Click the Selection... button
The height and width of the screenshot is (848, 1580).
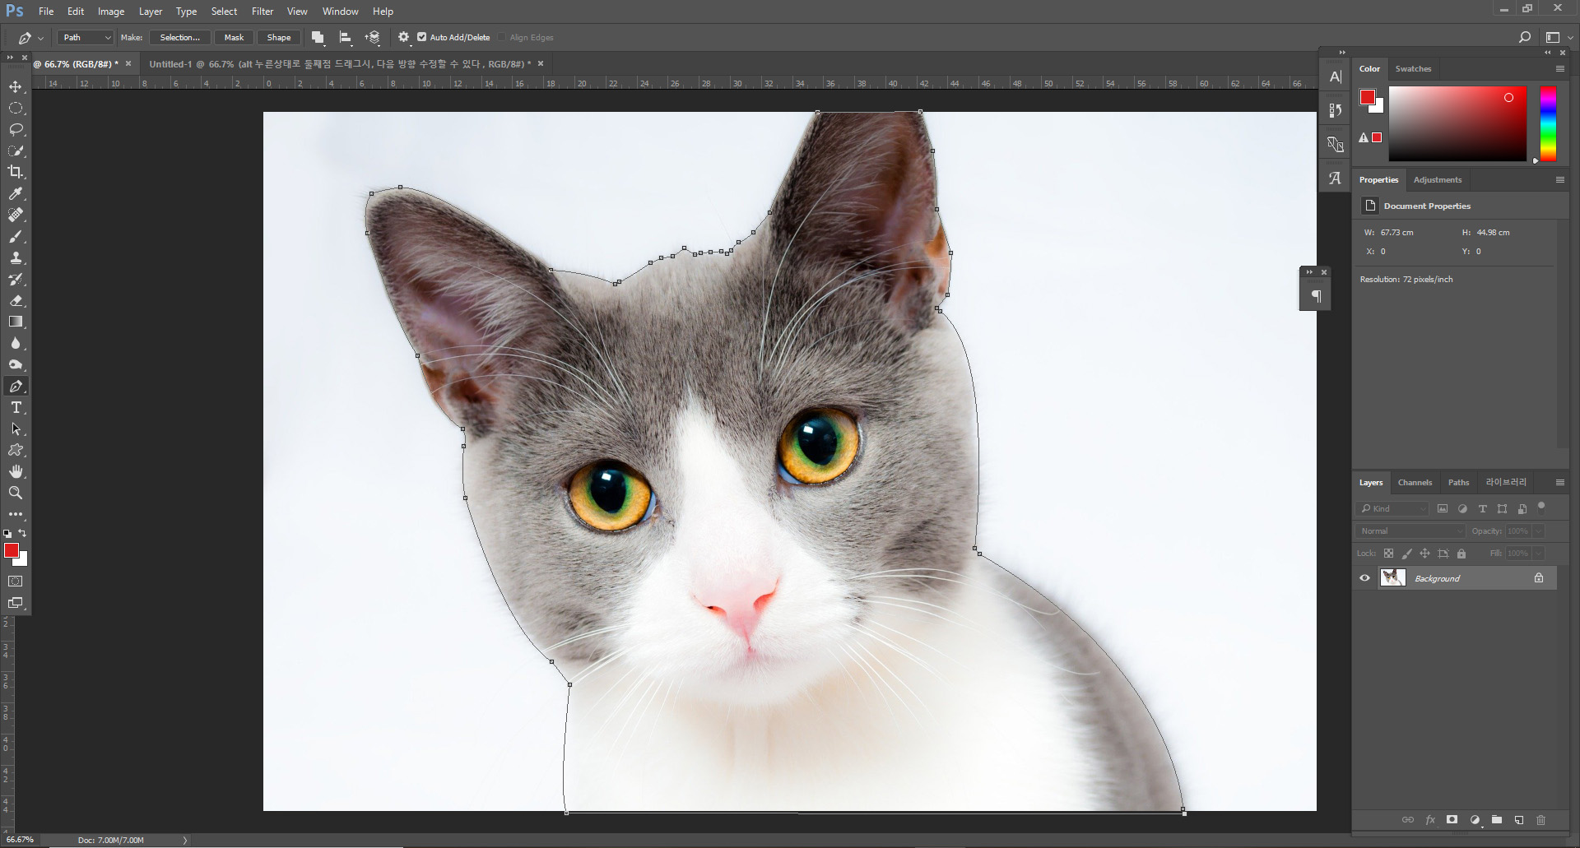click(179, 37)
